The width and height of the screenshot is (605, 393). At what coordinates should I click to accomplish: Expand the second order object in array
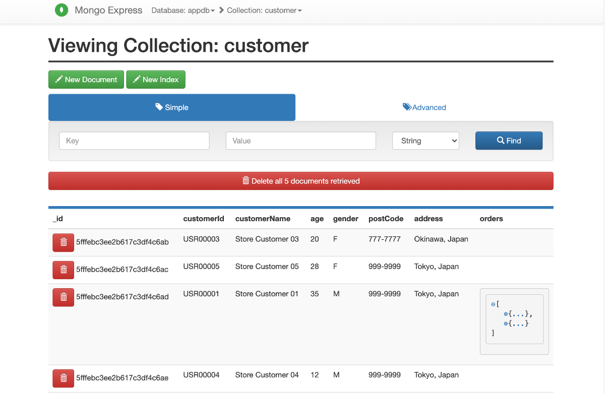point(506,323)
